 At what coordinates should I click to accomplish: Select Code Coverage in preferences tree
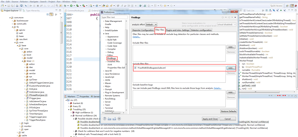tap(115, 43)
